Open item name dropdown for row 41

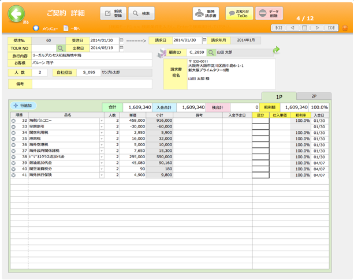tap(102, 175)
